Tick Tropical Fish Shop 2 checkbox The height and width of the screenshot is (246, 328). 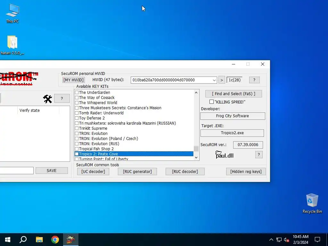(77, 149)
